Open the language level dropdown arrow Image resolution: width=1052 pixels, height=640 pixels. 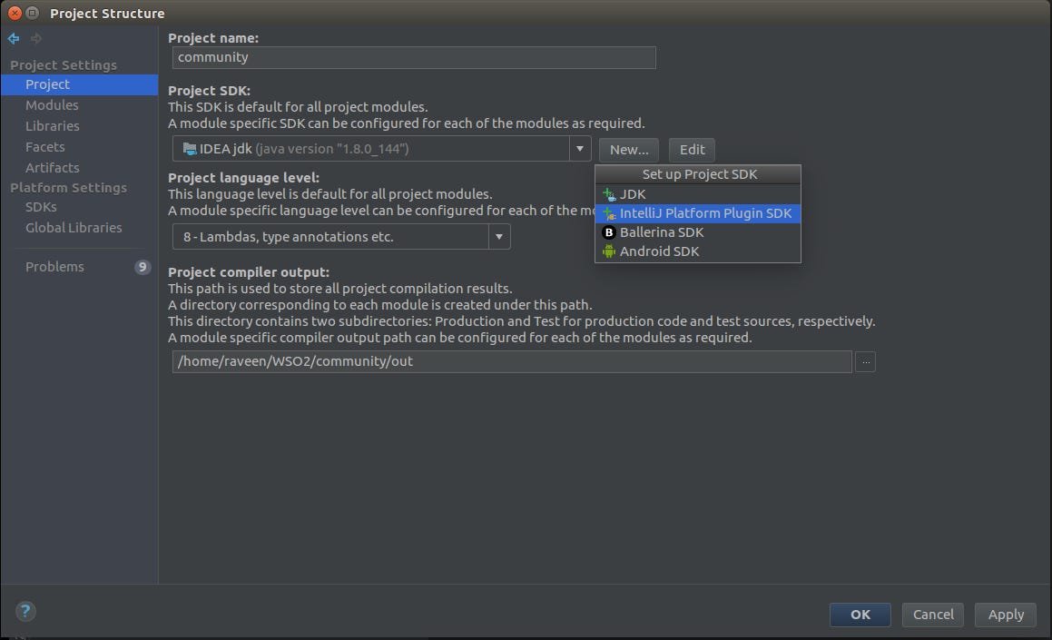point(499,237)
